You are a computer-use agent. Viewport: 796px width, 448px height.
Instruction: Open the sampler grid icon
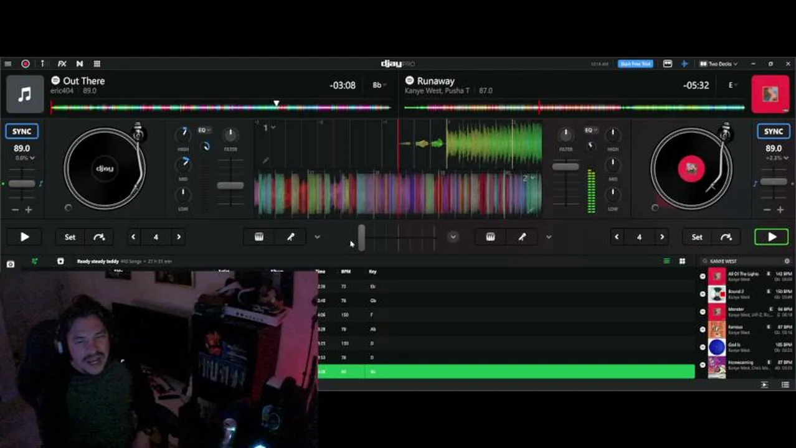[97, 63]
